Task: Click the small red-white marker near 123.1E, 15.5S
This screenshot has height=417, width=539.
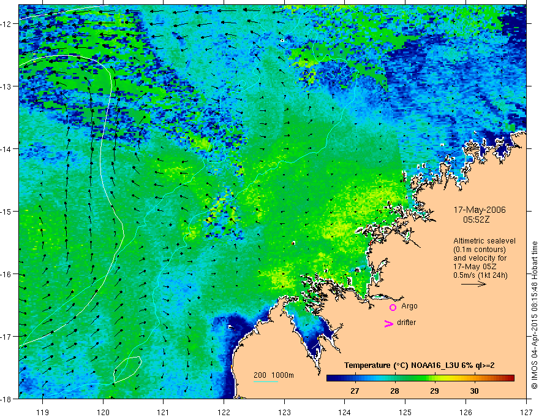Action: coord(293,243)
